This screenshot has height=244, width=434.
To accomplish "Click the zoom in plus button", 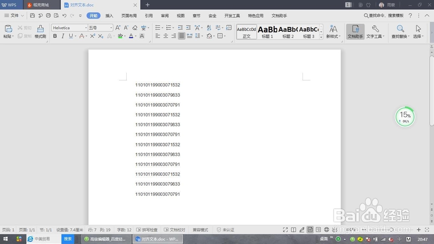I will coord(419,230).
